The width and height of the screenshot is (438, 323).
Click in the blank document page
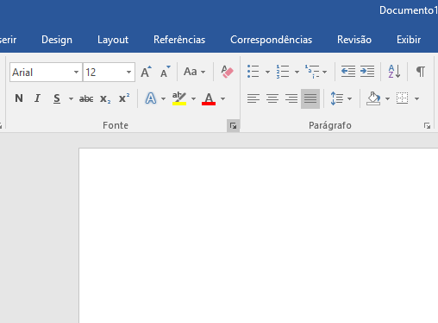[x=259, y=236]
